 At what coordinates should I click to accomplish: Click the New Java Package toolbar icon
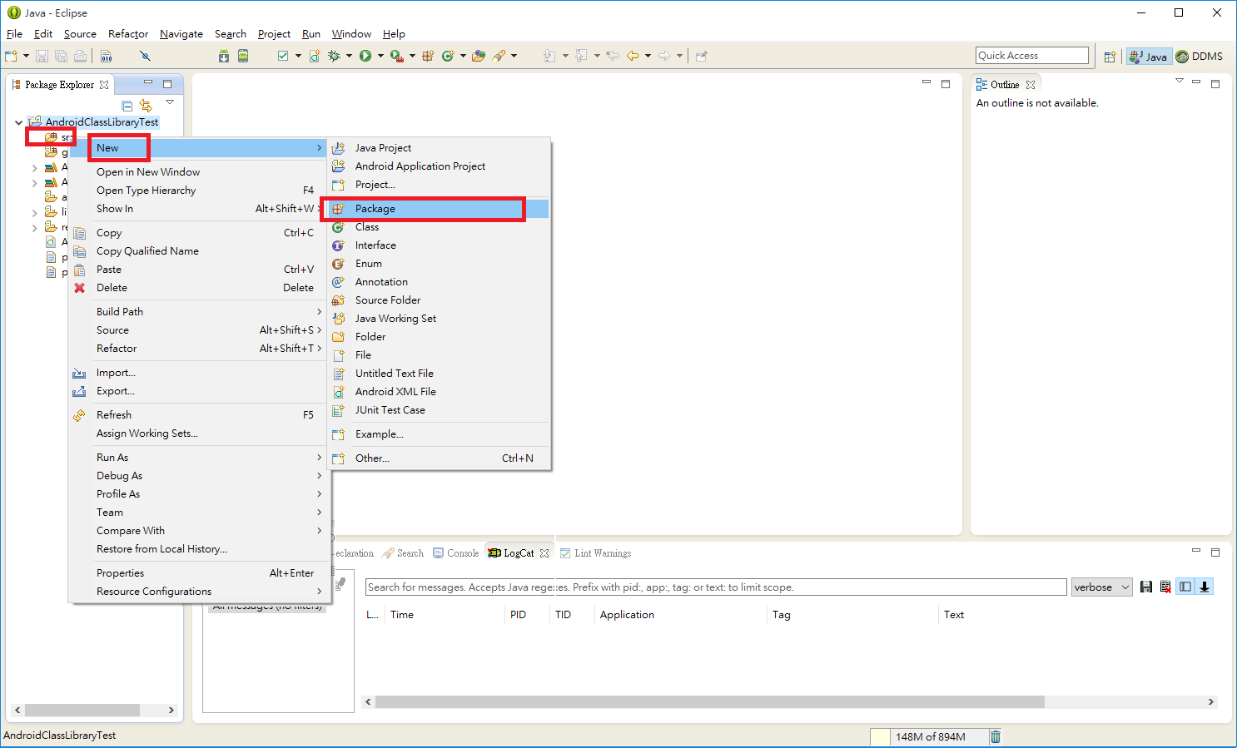tap(428, 56)
